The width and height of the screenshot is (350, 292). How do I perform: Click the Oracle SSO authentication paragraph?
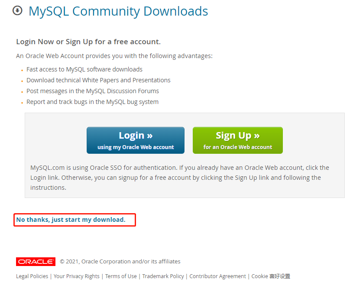[x=180, y=178]
